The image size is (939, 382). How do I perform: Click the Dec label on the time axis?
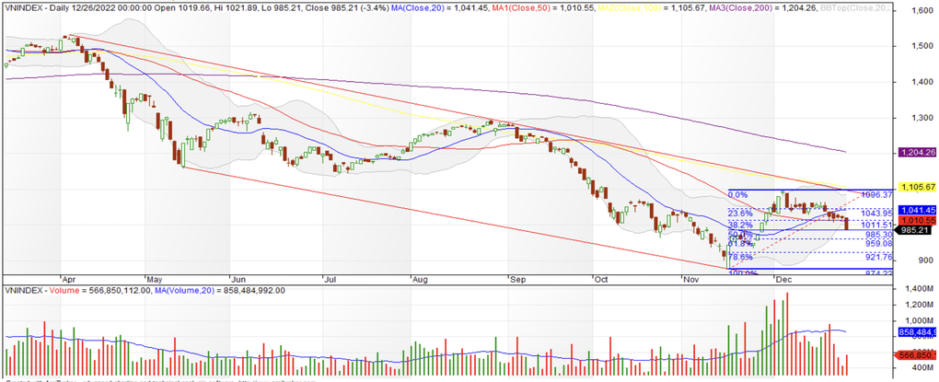pyautogui.click(x=782, y=278)
